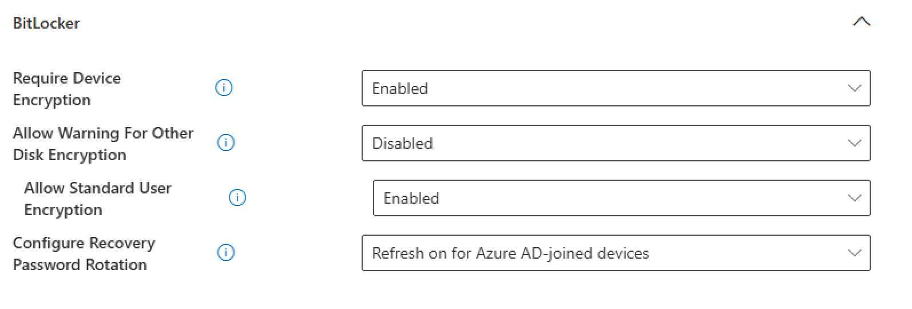The width and height of the screenshot is (912, 309).
Task: Show info for Configure Recovery Password Rotation
Action: coord(226,252)
